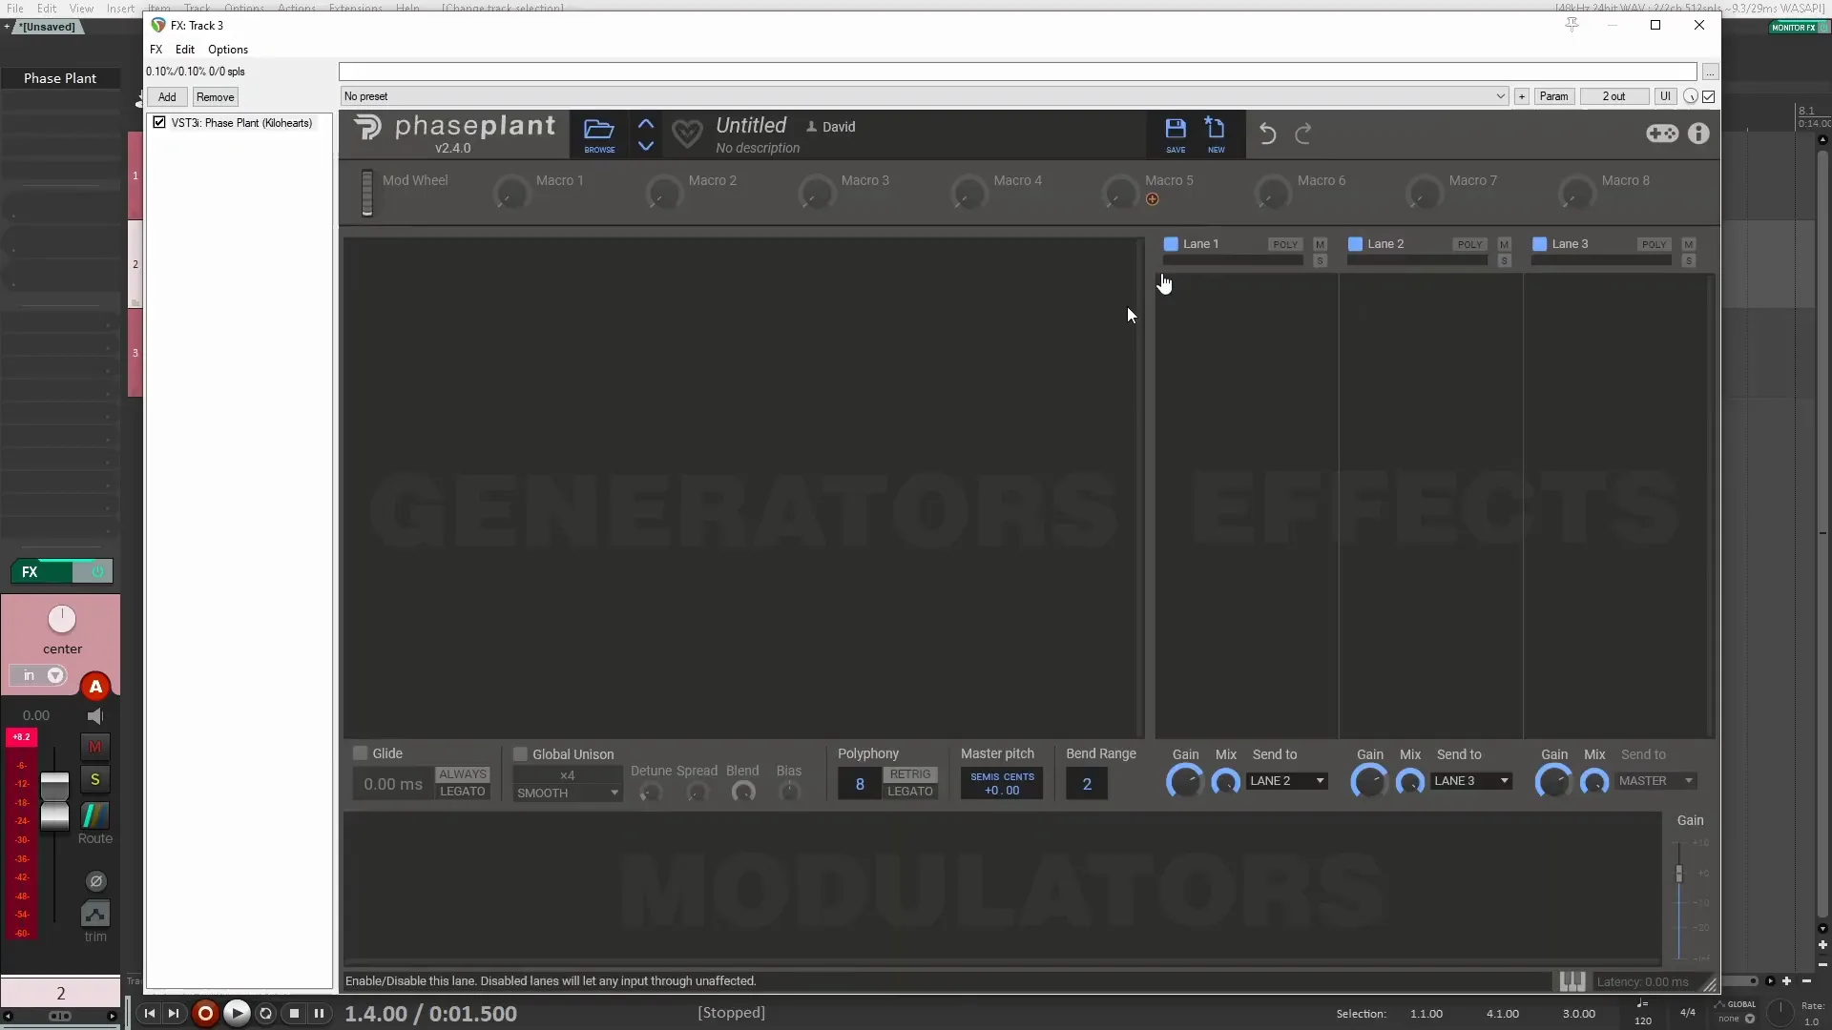Load the next preset with down arrow
Image resolution: width=1832 pixels, height=1030 pixels.
[646, 146]
